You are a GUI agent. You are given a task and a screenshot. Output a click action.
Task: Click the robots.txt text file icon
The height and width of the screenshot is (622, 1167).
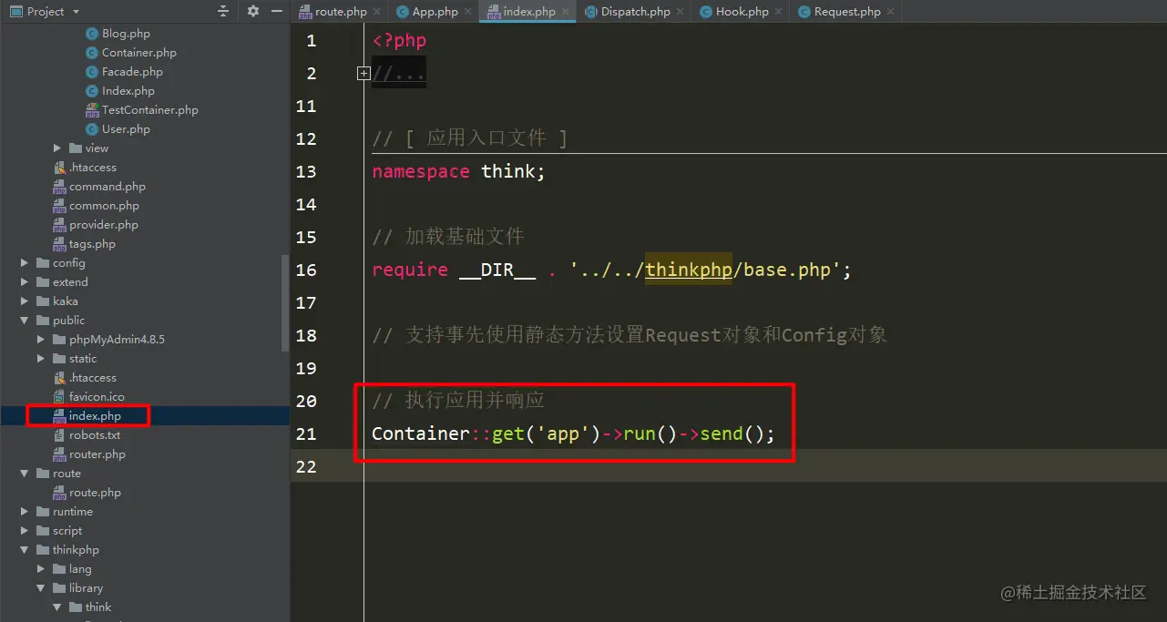[x=59, y=435]
